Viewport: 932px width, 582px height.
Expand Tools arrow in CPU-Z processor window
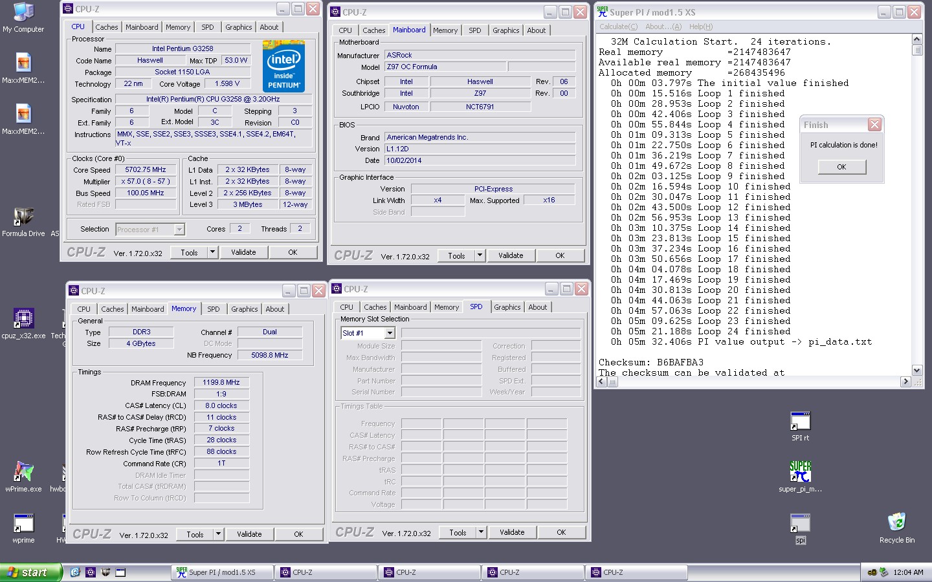click(212, 252)
